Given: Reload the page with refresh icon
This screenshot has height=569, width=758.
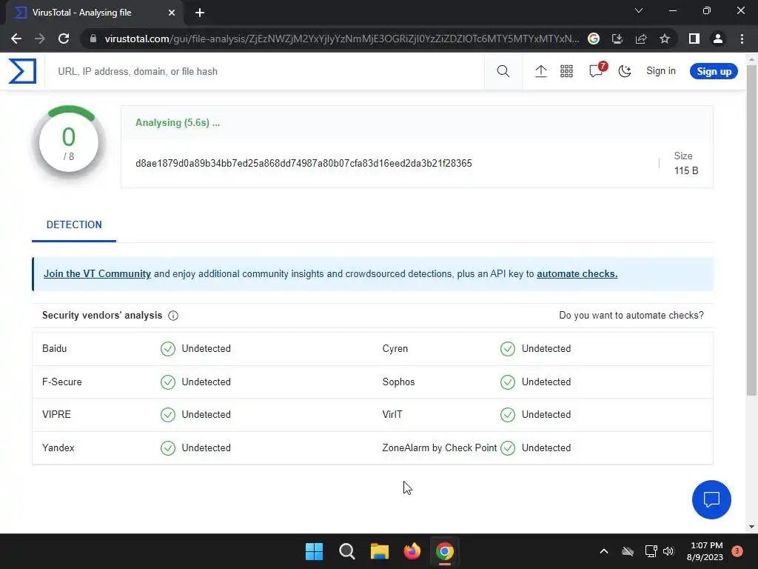Looking at the screenshot, I should 64,39.
